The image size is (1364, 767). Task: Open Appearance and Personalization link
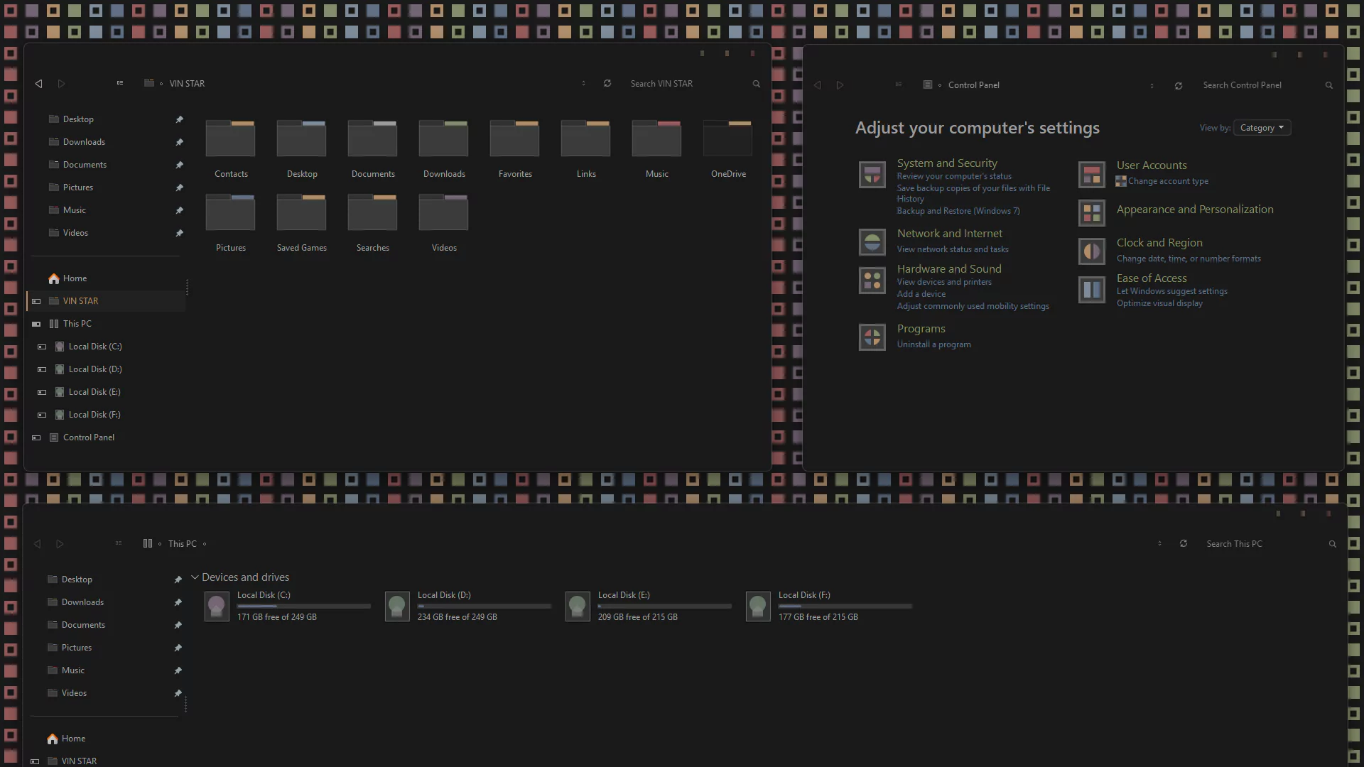[x=1194, y=210]
